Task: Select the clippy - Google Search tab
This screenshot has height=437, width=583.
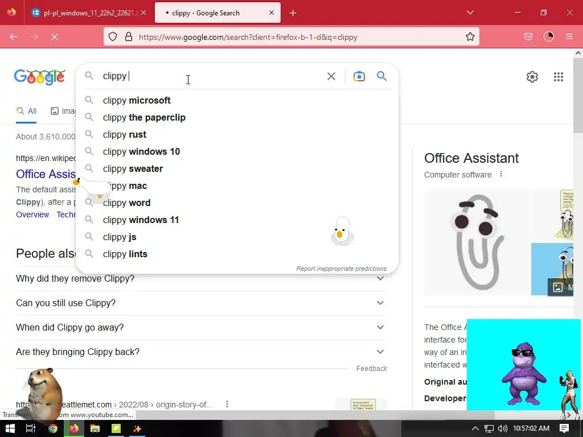Action: [217, 13]
